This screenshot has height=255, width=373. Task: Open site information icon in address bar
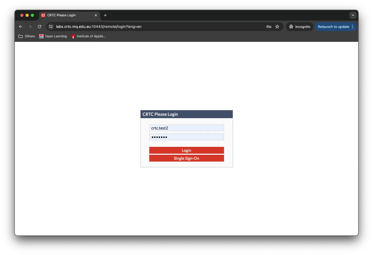[x=51, y=27]
